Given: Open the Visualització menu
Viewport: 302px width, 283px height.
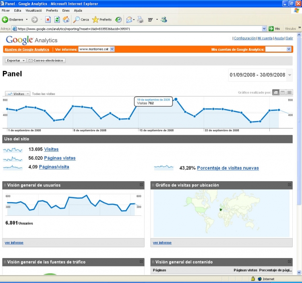Looking at the screenshot, I should tap(34, 10).
